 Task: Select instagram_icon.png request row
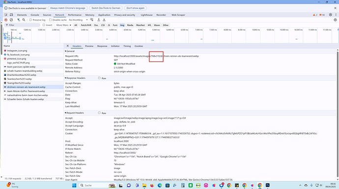tap(33, 51)
